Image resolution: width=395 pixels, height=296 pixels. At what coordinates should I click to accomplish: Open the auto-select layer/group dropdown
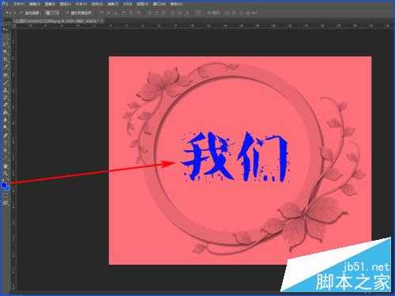(x=51, y=13)
